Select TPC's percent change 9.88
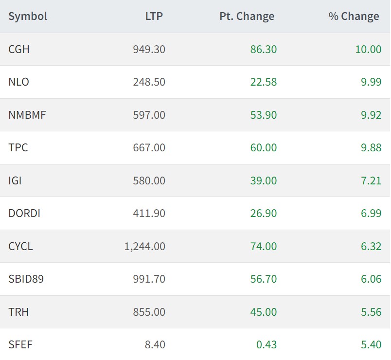 click(371, 147)
